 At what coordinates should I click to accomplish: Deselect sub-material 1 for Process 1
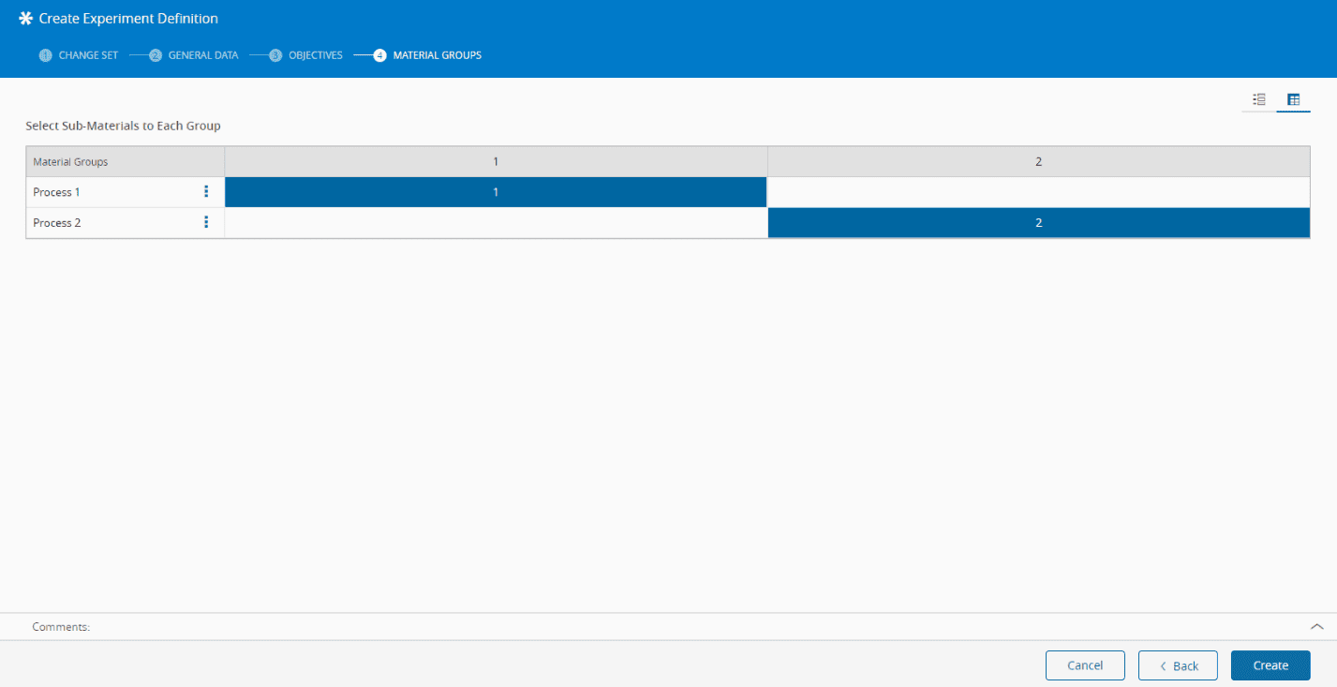(495, 191)
